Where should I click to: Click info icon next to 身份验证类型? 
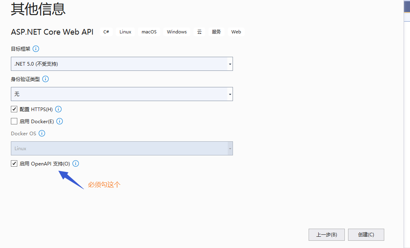45,79
